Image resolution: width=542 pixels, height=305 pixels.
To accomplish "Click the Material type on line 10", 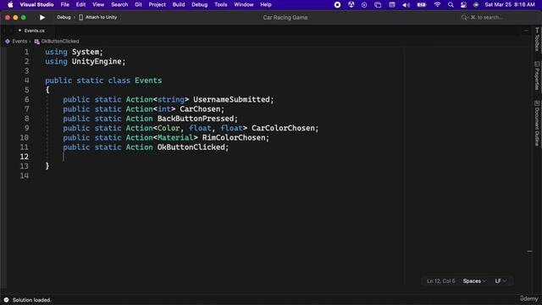I will pyautogui.click(x=175, y=137).
